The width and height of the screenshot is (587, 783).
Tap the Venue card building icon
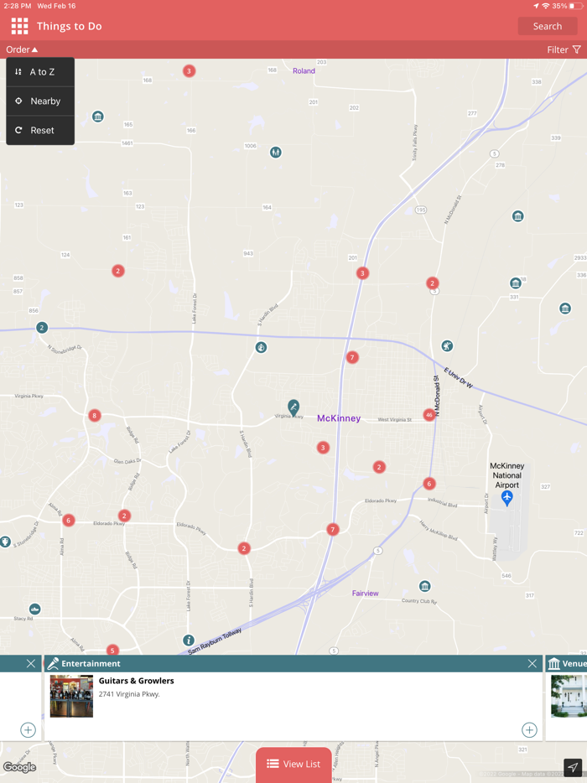553,664
